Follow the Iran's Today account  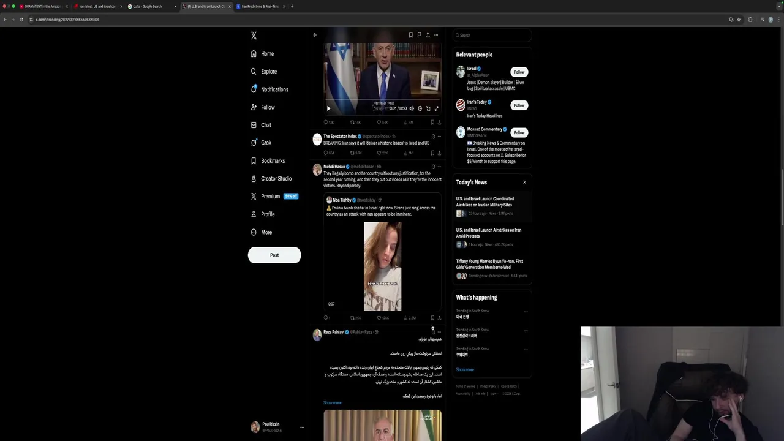(x=519, y=105)
